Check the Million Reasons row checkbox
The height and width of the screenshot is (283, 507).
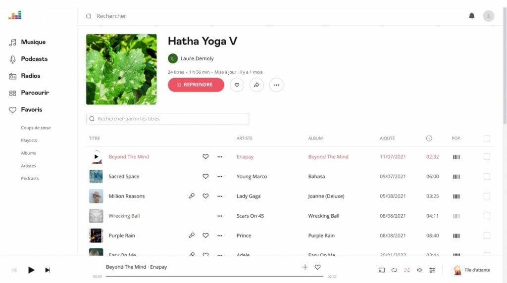487,196
